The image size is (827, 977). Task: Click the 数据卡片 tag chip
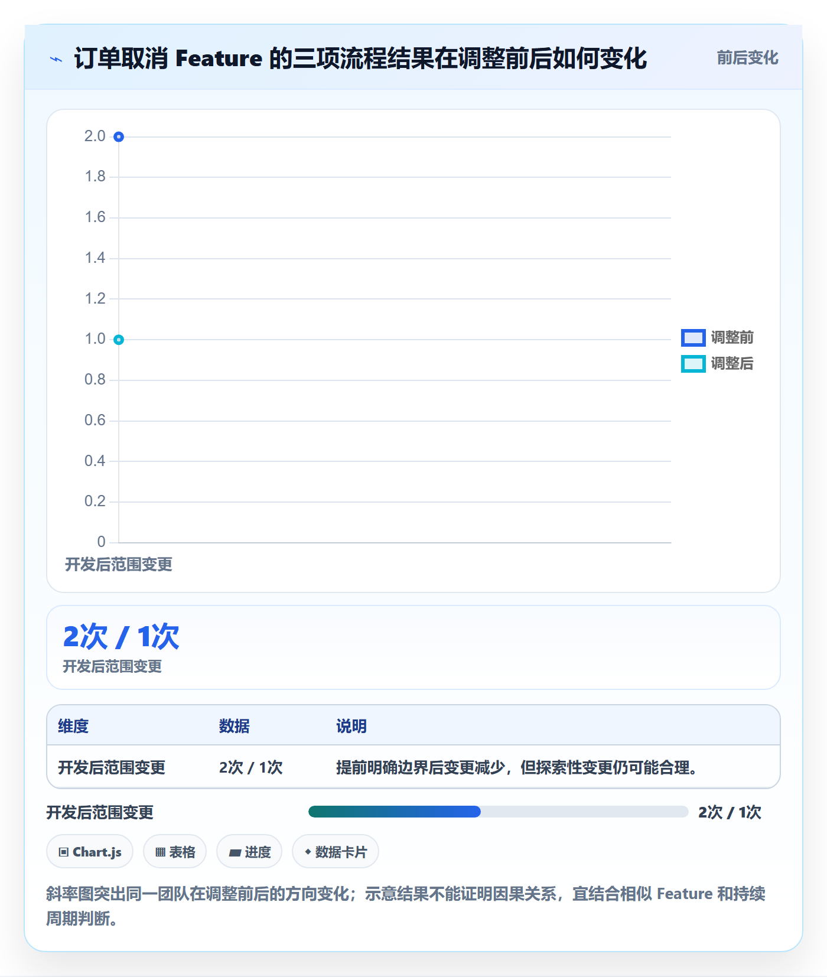[x=336, y=852]
